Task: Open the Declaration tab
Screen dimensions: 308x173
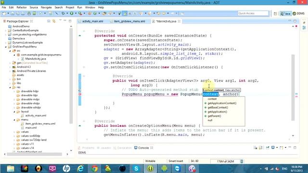Action: click(122, 148)
